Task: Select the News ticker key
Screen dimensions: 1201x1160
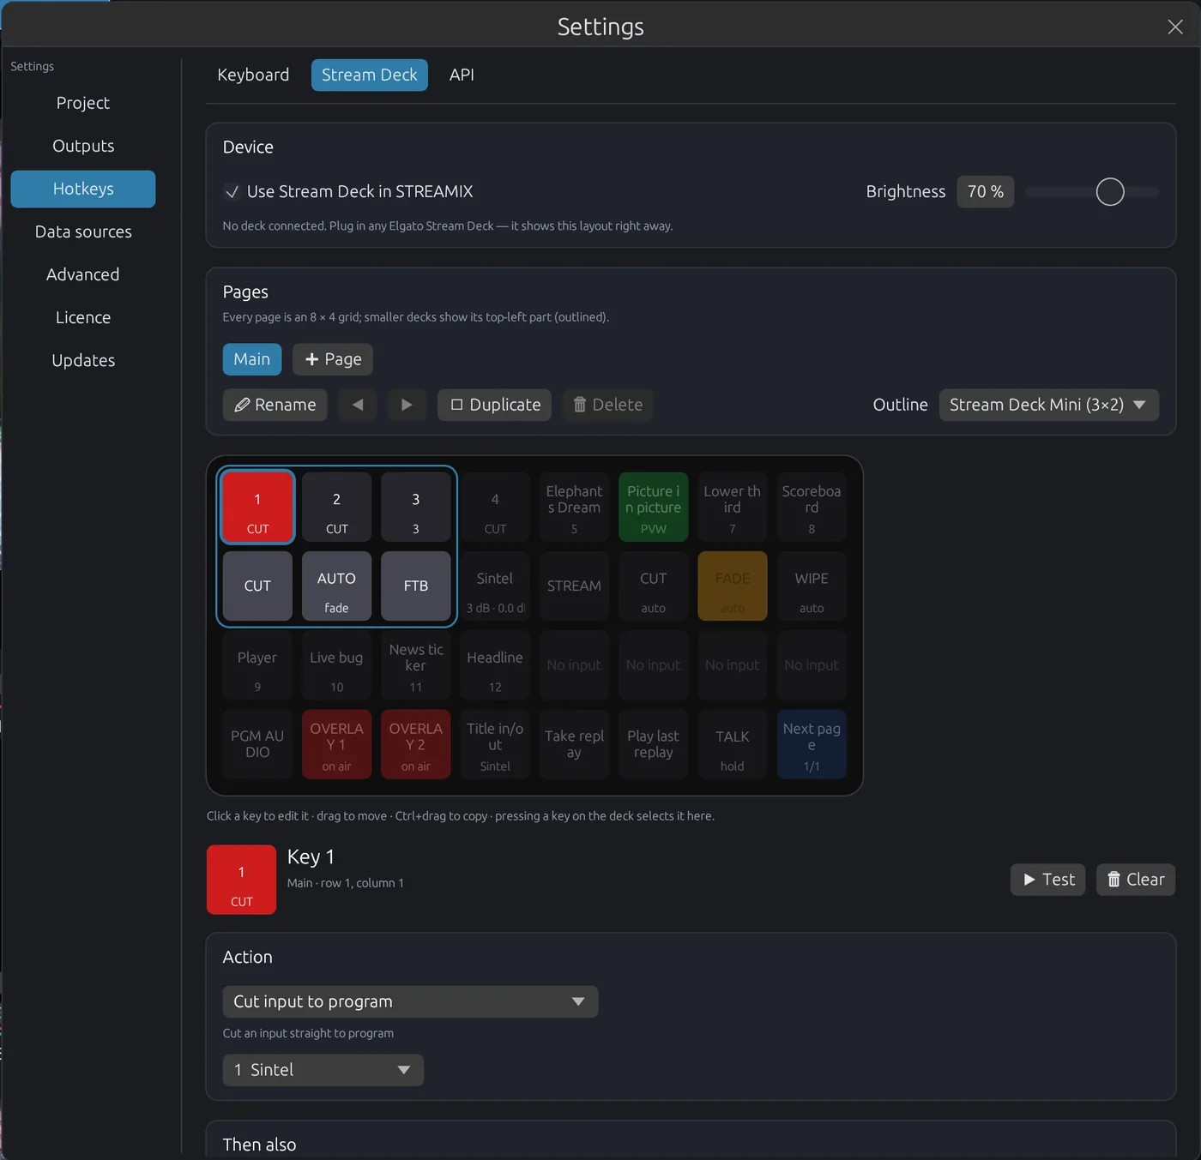Action: coord(416,665)
